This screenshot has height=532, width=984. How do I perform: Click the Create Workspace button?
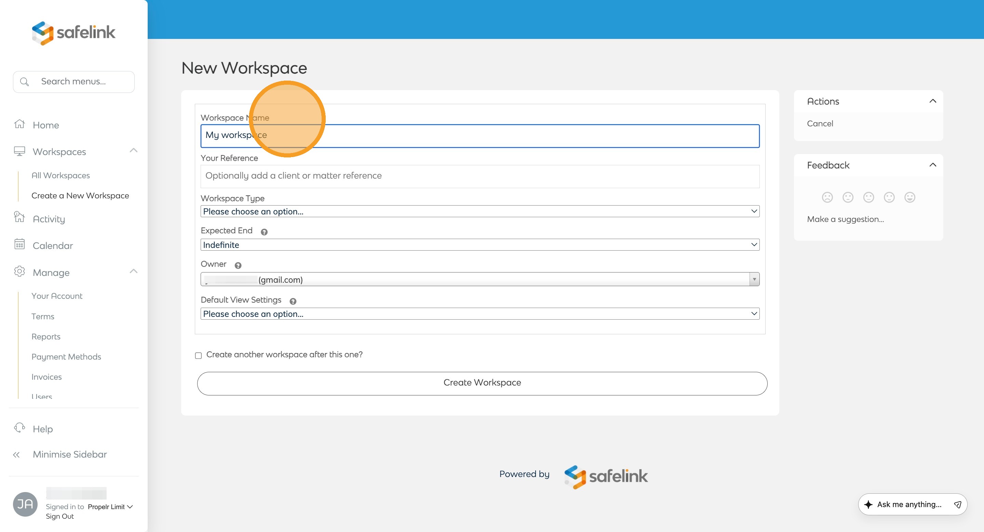click(x=482, y=383)
